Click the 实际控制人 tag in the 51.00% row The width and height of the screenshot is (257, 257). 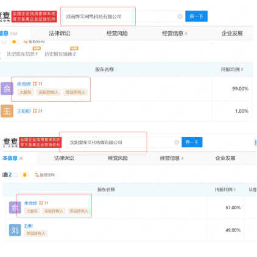(x=54, y=211)
